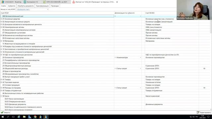Select row 07 Оборудование к установке

tap(57, 33)
